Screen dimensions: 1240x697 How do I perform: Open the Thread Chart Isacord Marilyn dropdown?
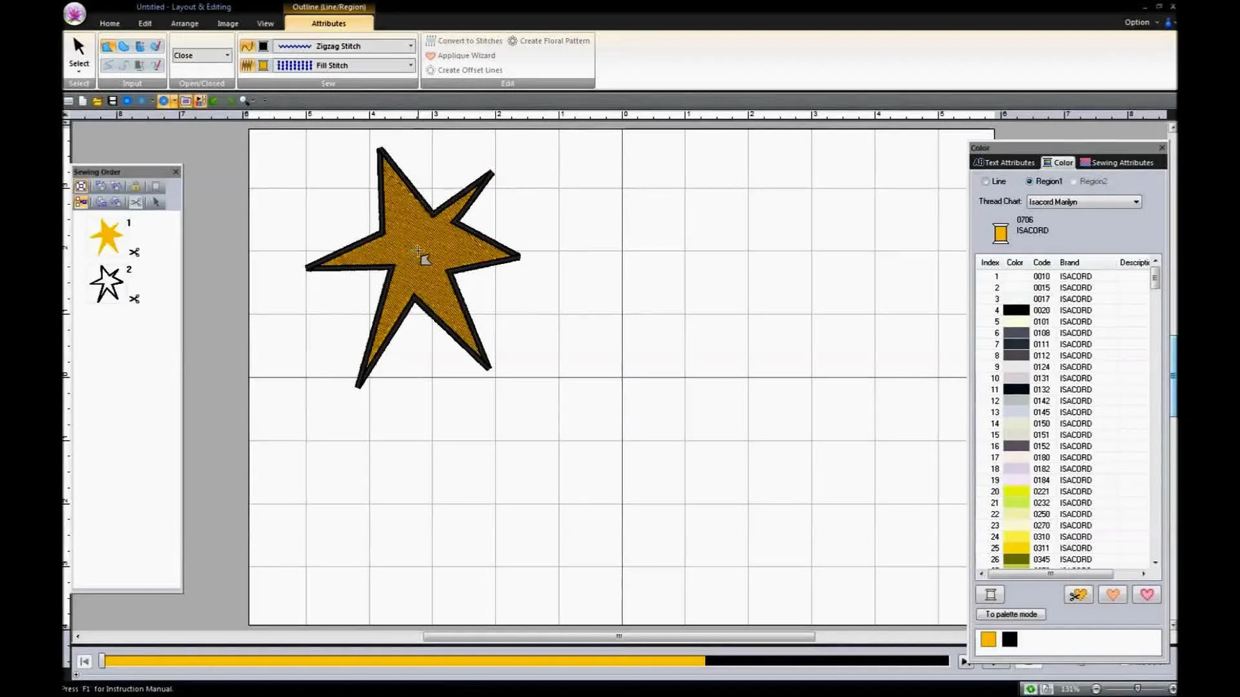(x=1084, y=202)
